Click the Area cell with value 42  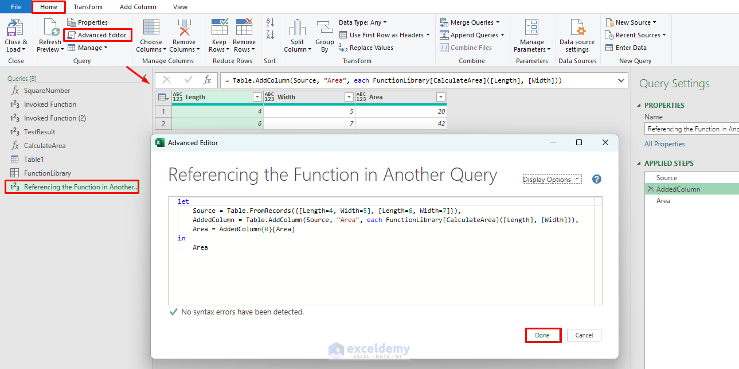pos(401,123)
